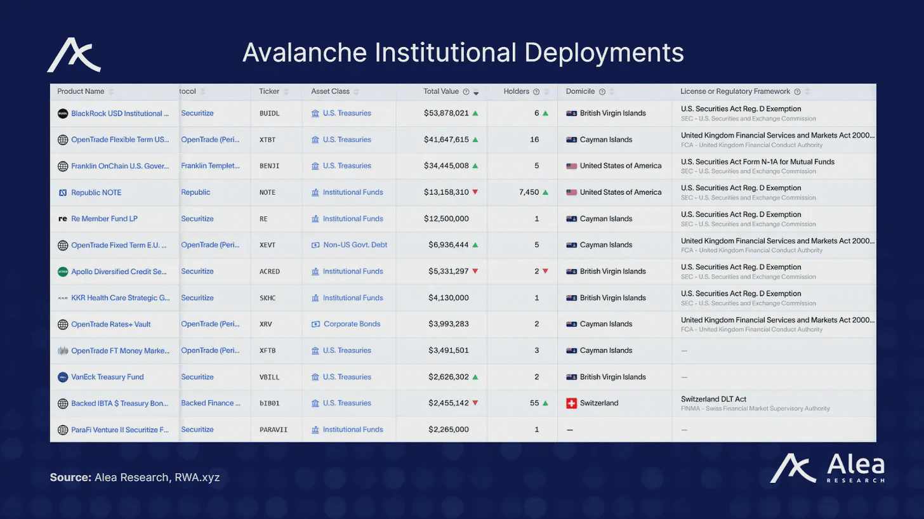Screen dimensions: 924x519
Task: Open the OpenTrade Flexible Term US product link
Action: (x=120, y=140)
